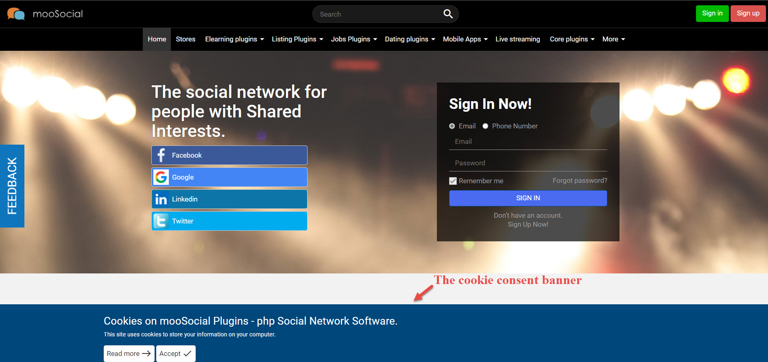
Task: Expand the Dating plugins dropdown
Action: coord(410,39)
